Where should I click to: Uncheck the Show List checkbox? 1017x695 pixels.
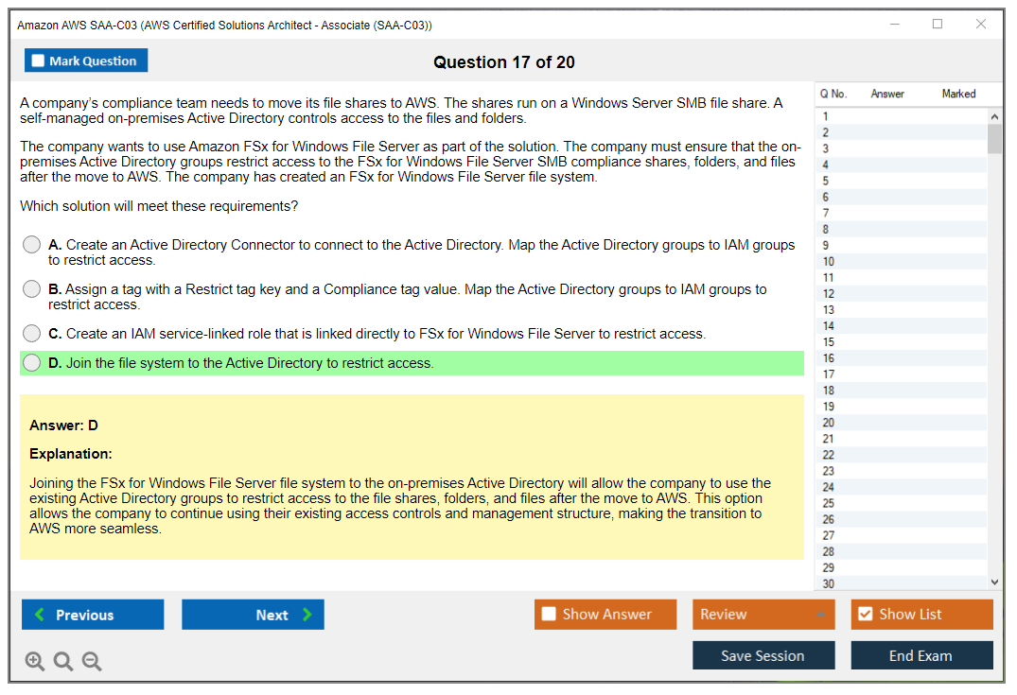click(x=865, y=615)
